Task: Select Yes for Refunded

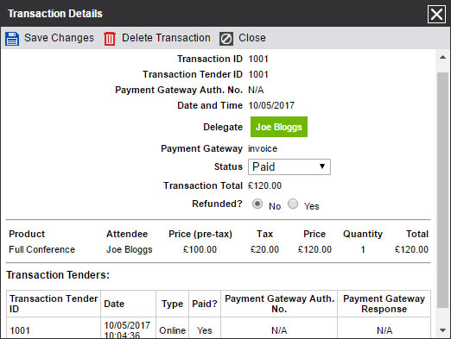Action: (x=293, y=204)
